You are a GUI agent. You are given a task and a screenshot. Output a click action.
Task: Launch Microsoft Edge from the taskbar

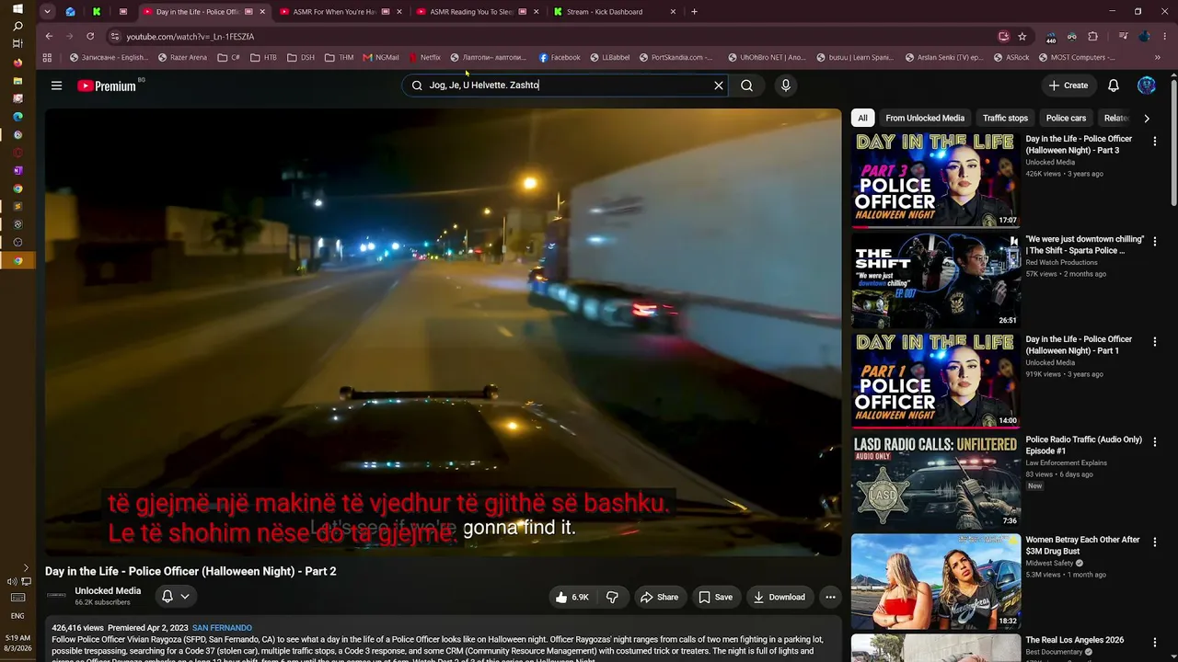pyautogui.click(x=17, y=117)
